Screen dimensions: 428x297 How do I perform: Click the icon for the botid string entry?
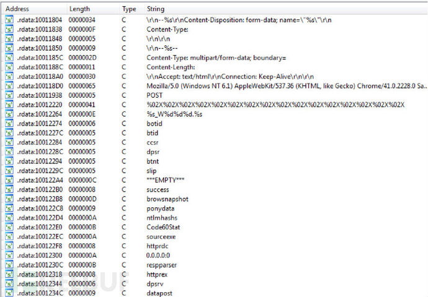9,123
